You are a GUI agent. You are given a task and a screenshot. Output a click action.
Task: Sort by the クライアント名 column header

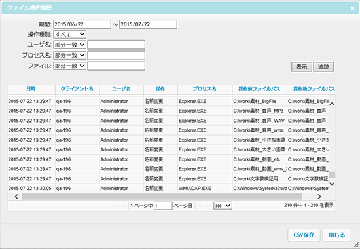click(77, 89)
